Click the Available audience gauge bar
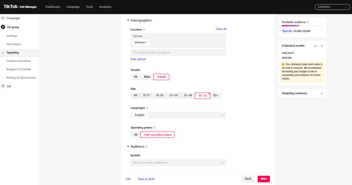Viewport: 352px width, 185px height. click(x=302, y=26)
